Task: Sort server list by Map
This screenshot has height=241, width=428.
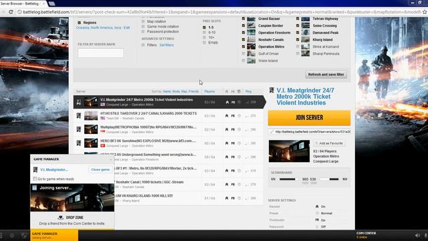Action: pyautogui.click(x=184, y=92)
